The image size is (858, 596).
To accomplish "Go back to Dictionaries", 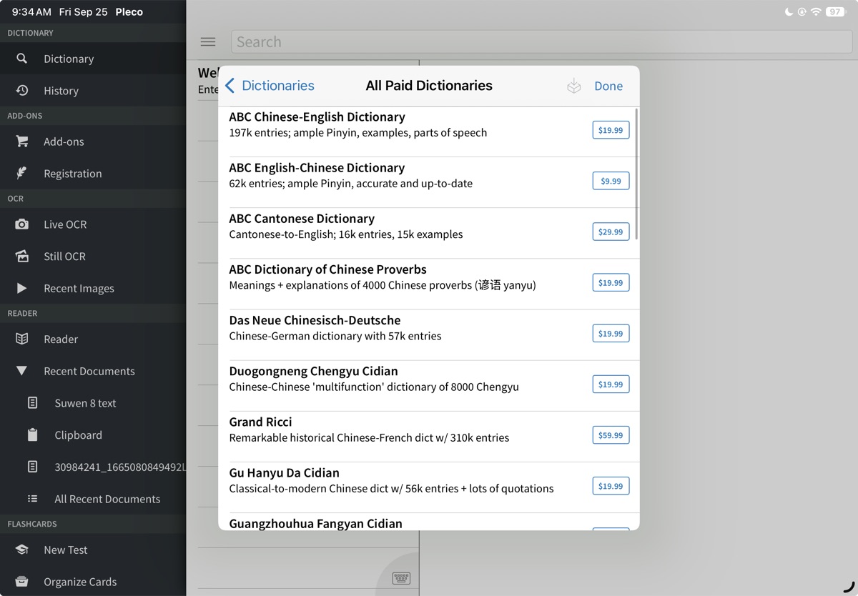I will pyautogui.click(x=270, y=86).
